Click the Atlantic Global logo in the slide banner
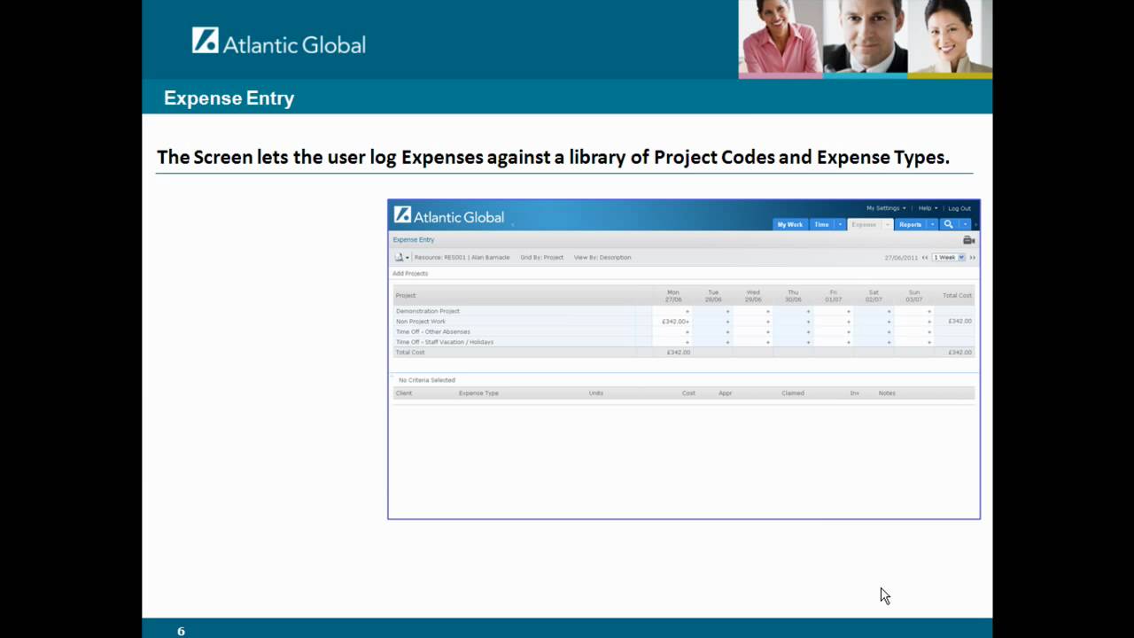The image size is (1134, 638). pyautogui.click(x=279, y=42)
